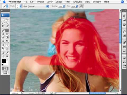
Task: Open the Swatches panel icon
Action: point(124,46)
